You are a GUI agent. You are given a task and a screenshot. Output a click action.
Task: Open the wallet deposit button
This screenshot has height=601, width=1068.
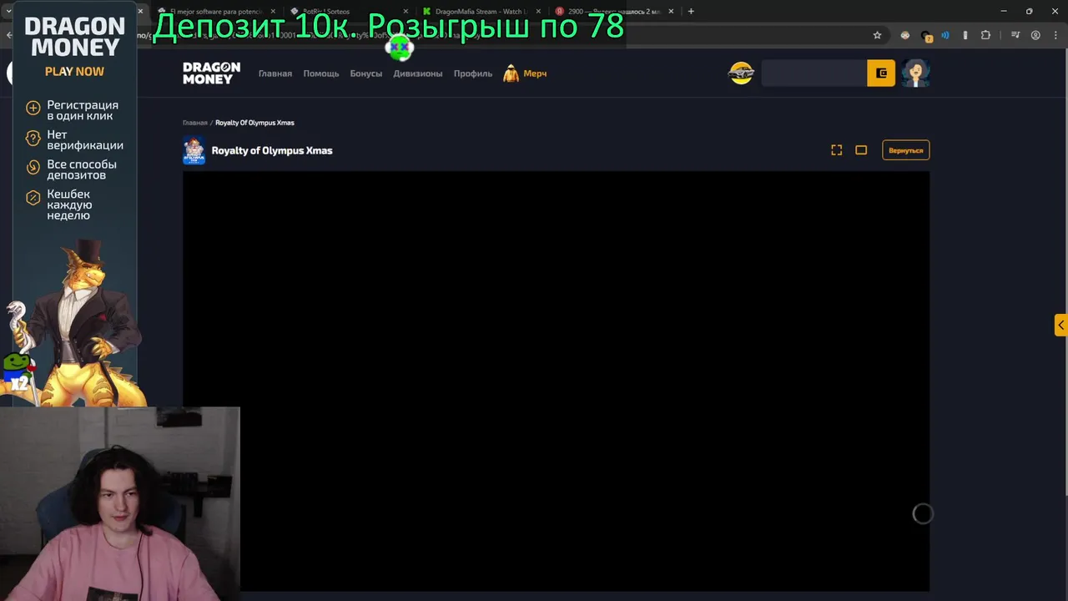[x=881, y=73]
